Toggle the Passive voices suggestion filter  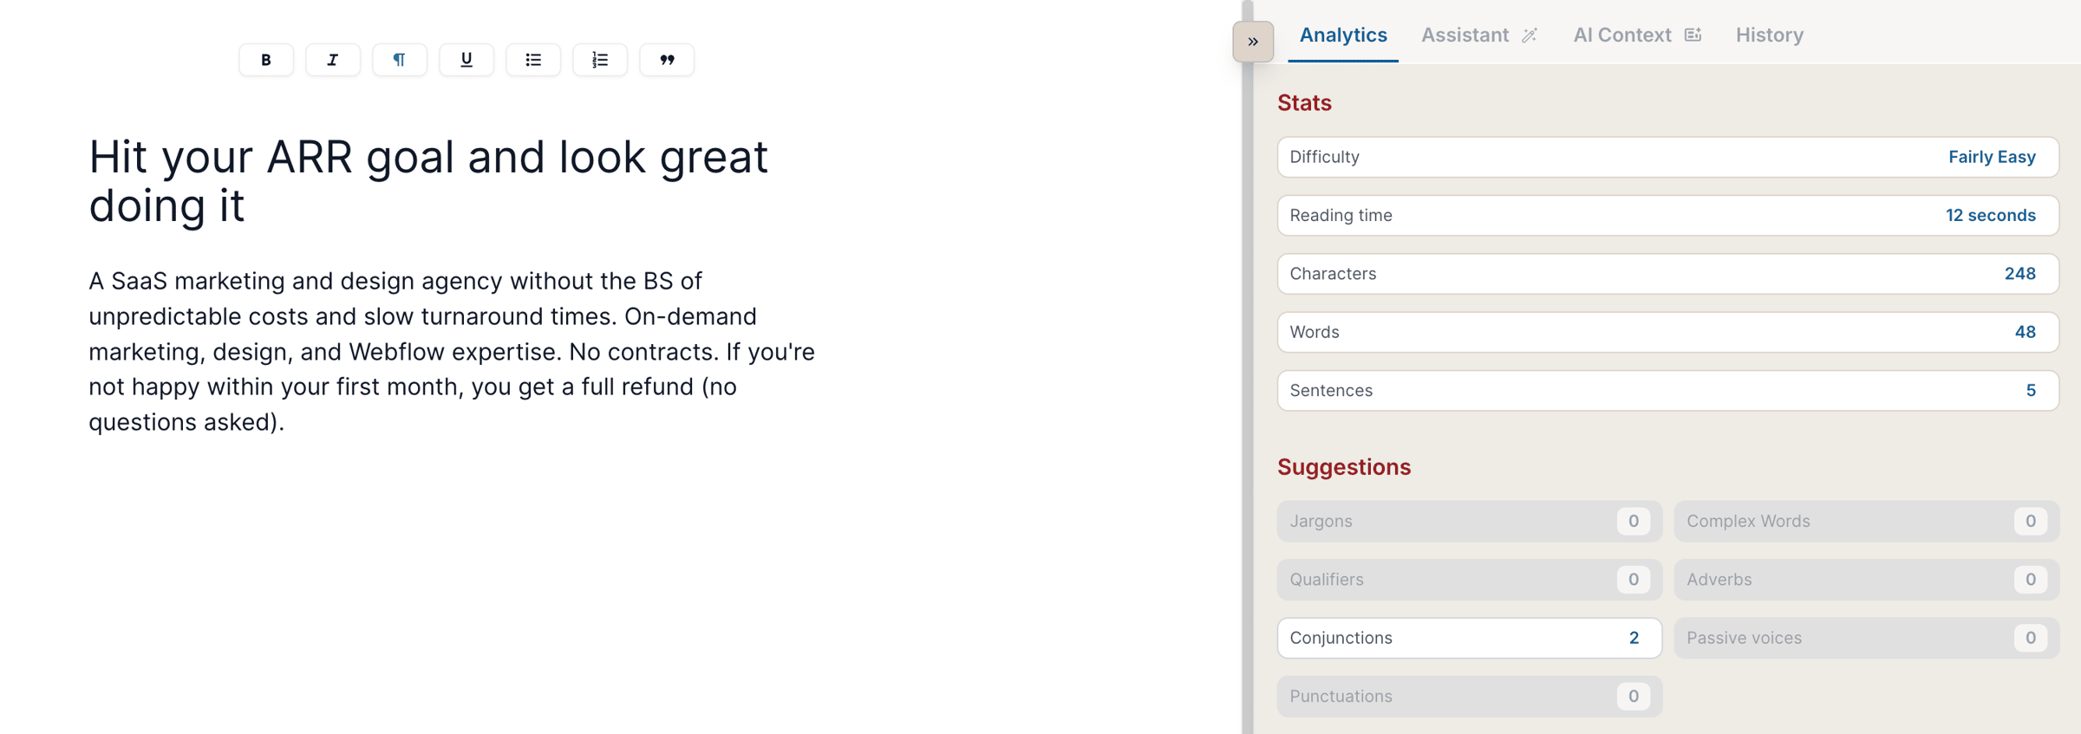tap(1867, 638)
